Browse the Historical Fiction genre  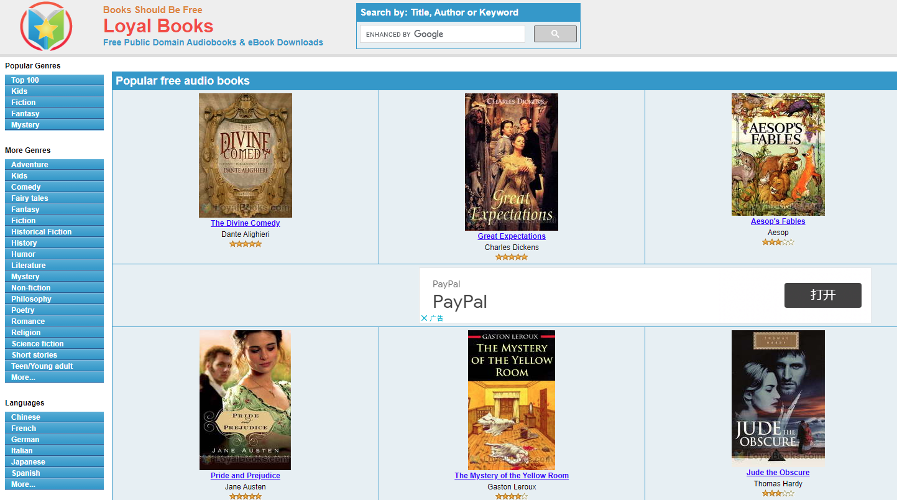click(54, 232)
